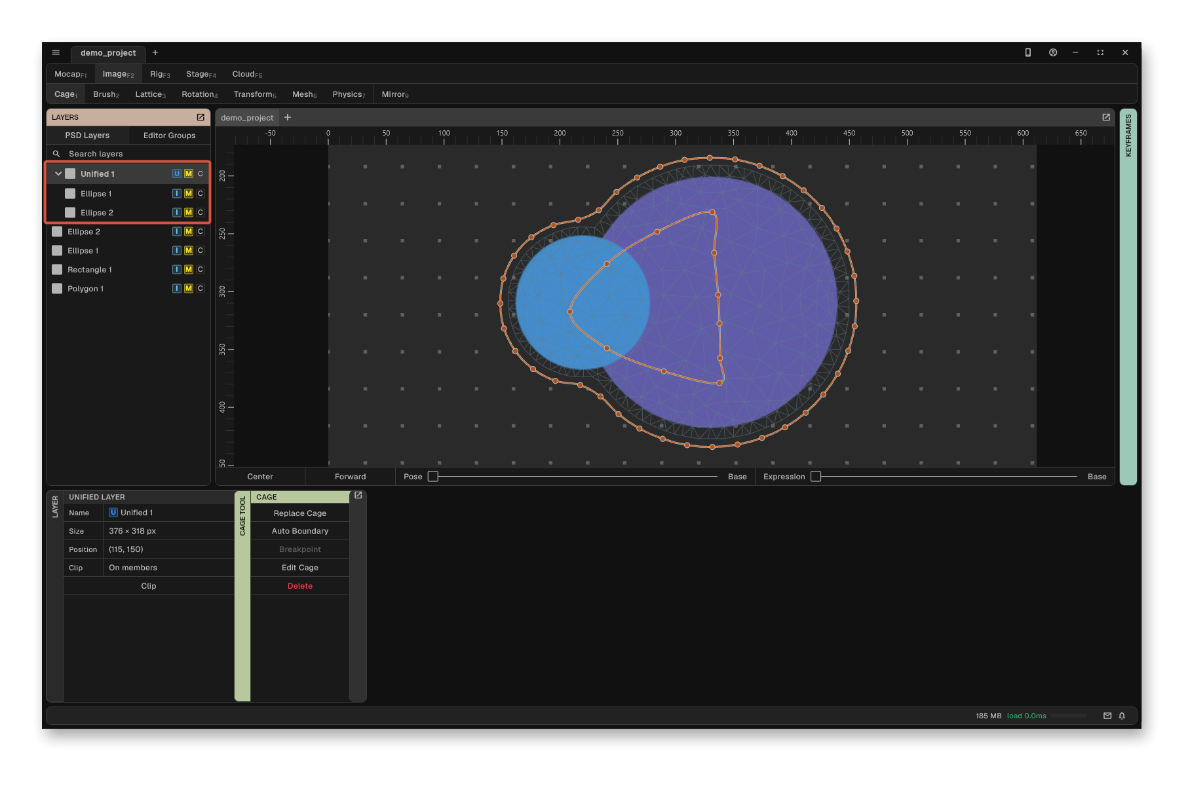Click the Auto Boundary button
This screenshot has height=789, width=1188.
[300, 531]
